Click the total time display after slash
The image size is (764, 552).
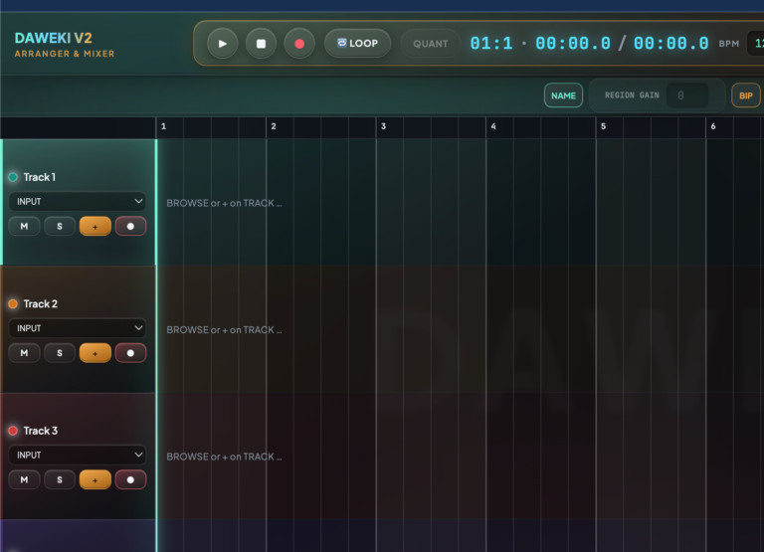pyautogui.click(x=670, y=44)
